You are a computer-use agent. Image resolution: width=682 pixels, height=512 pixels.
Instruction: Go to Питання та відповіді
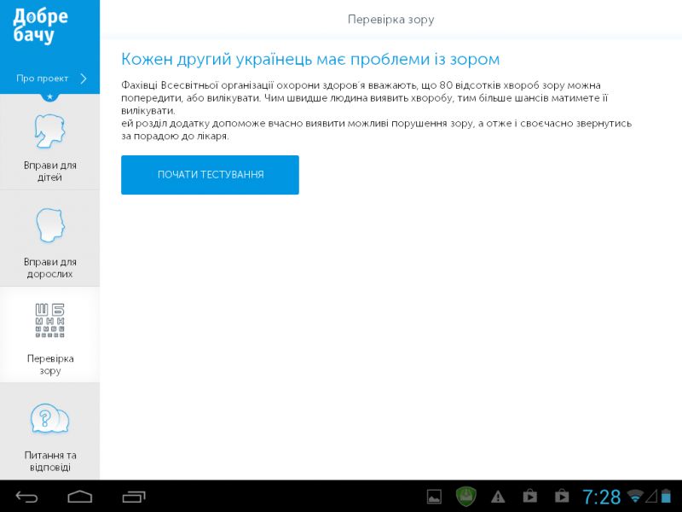49,461
